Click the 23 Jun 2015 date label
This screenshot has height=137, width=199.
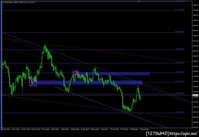click(x=114, y=129)
